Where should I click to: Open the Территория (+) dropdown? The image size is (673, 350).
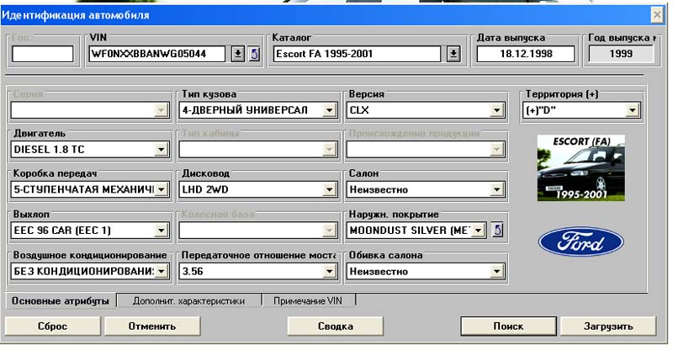[x=632, y=110]
